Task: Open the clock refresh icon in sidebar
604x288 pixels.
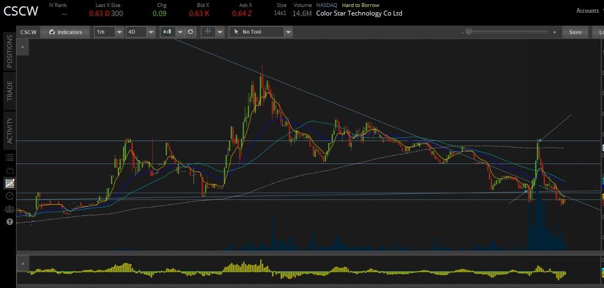Action: (10, 196)
